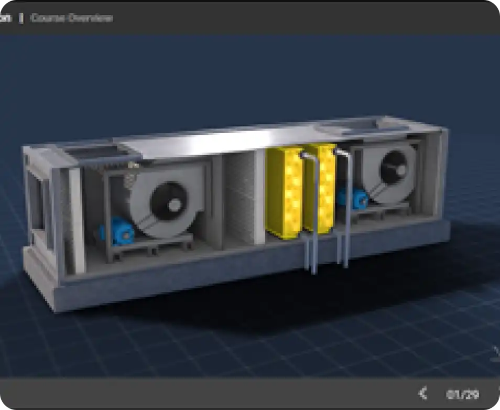Click the right blue fan motor
The width and height of the screenshot is (500, 410).
point(352,198)
